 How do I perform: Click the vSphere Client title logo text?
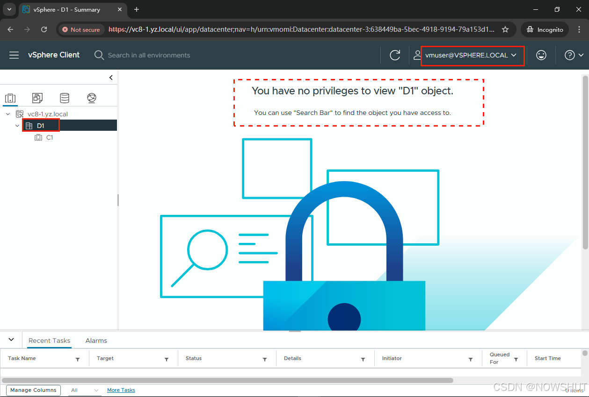point(54,55)
